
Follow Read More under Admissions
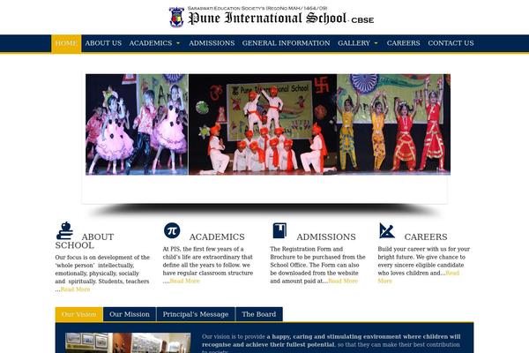pos(343,281)
